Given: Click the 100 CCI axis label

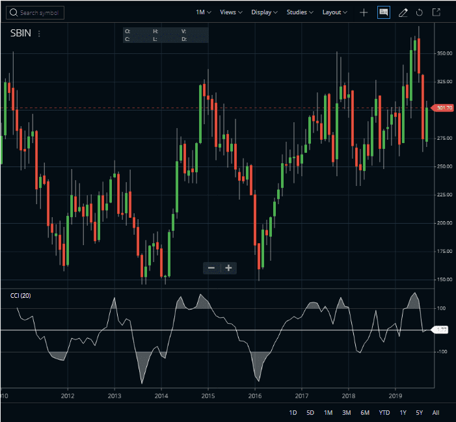Looking at the screenshot, I should (x=441, y=308).
